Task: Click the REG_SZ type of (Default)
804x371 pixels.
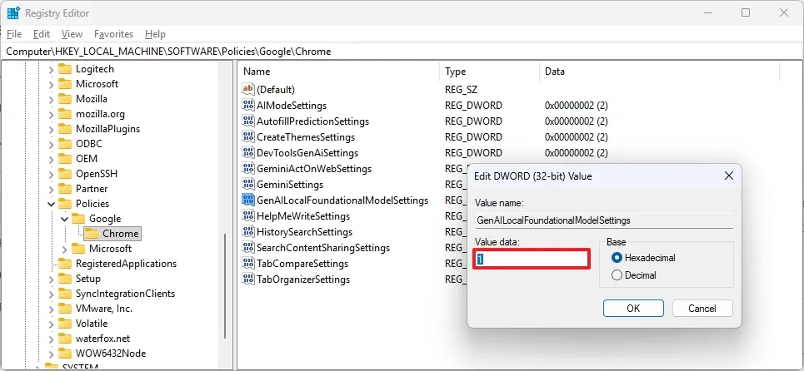Action: [462, 90]
